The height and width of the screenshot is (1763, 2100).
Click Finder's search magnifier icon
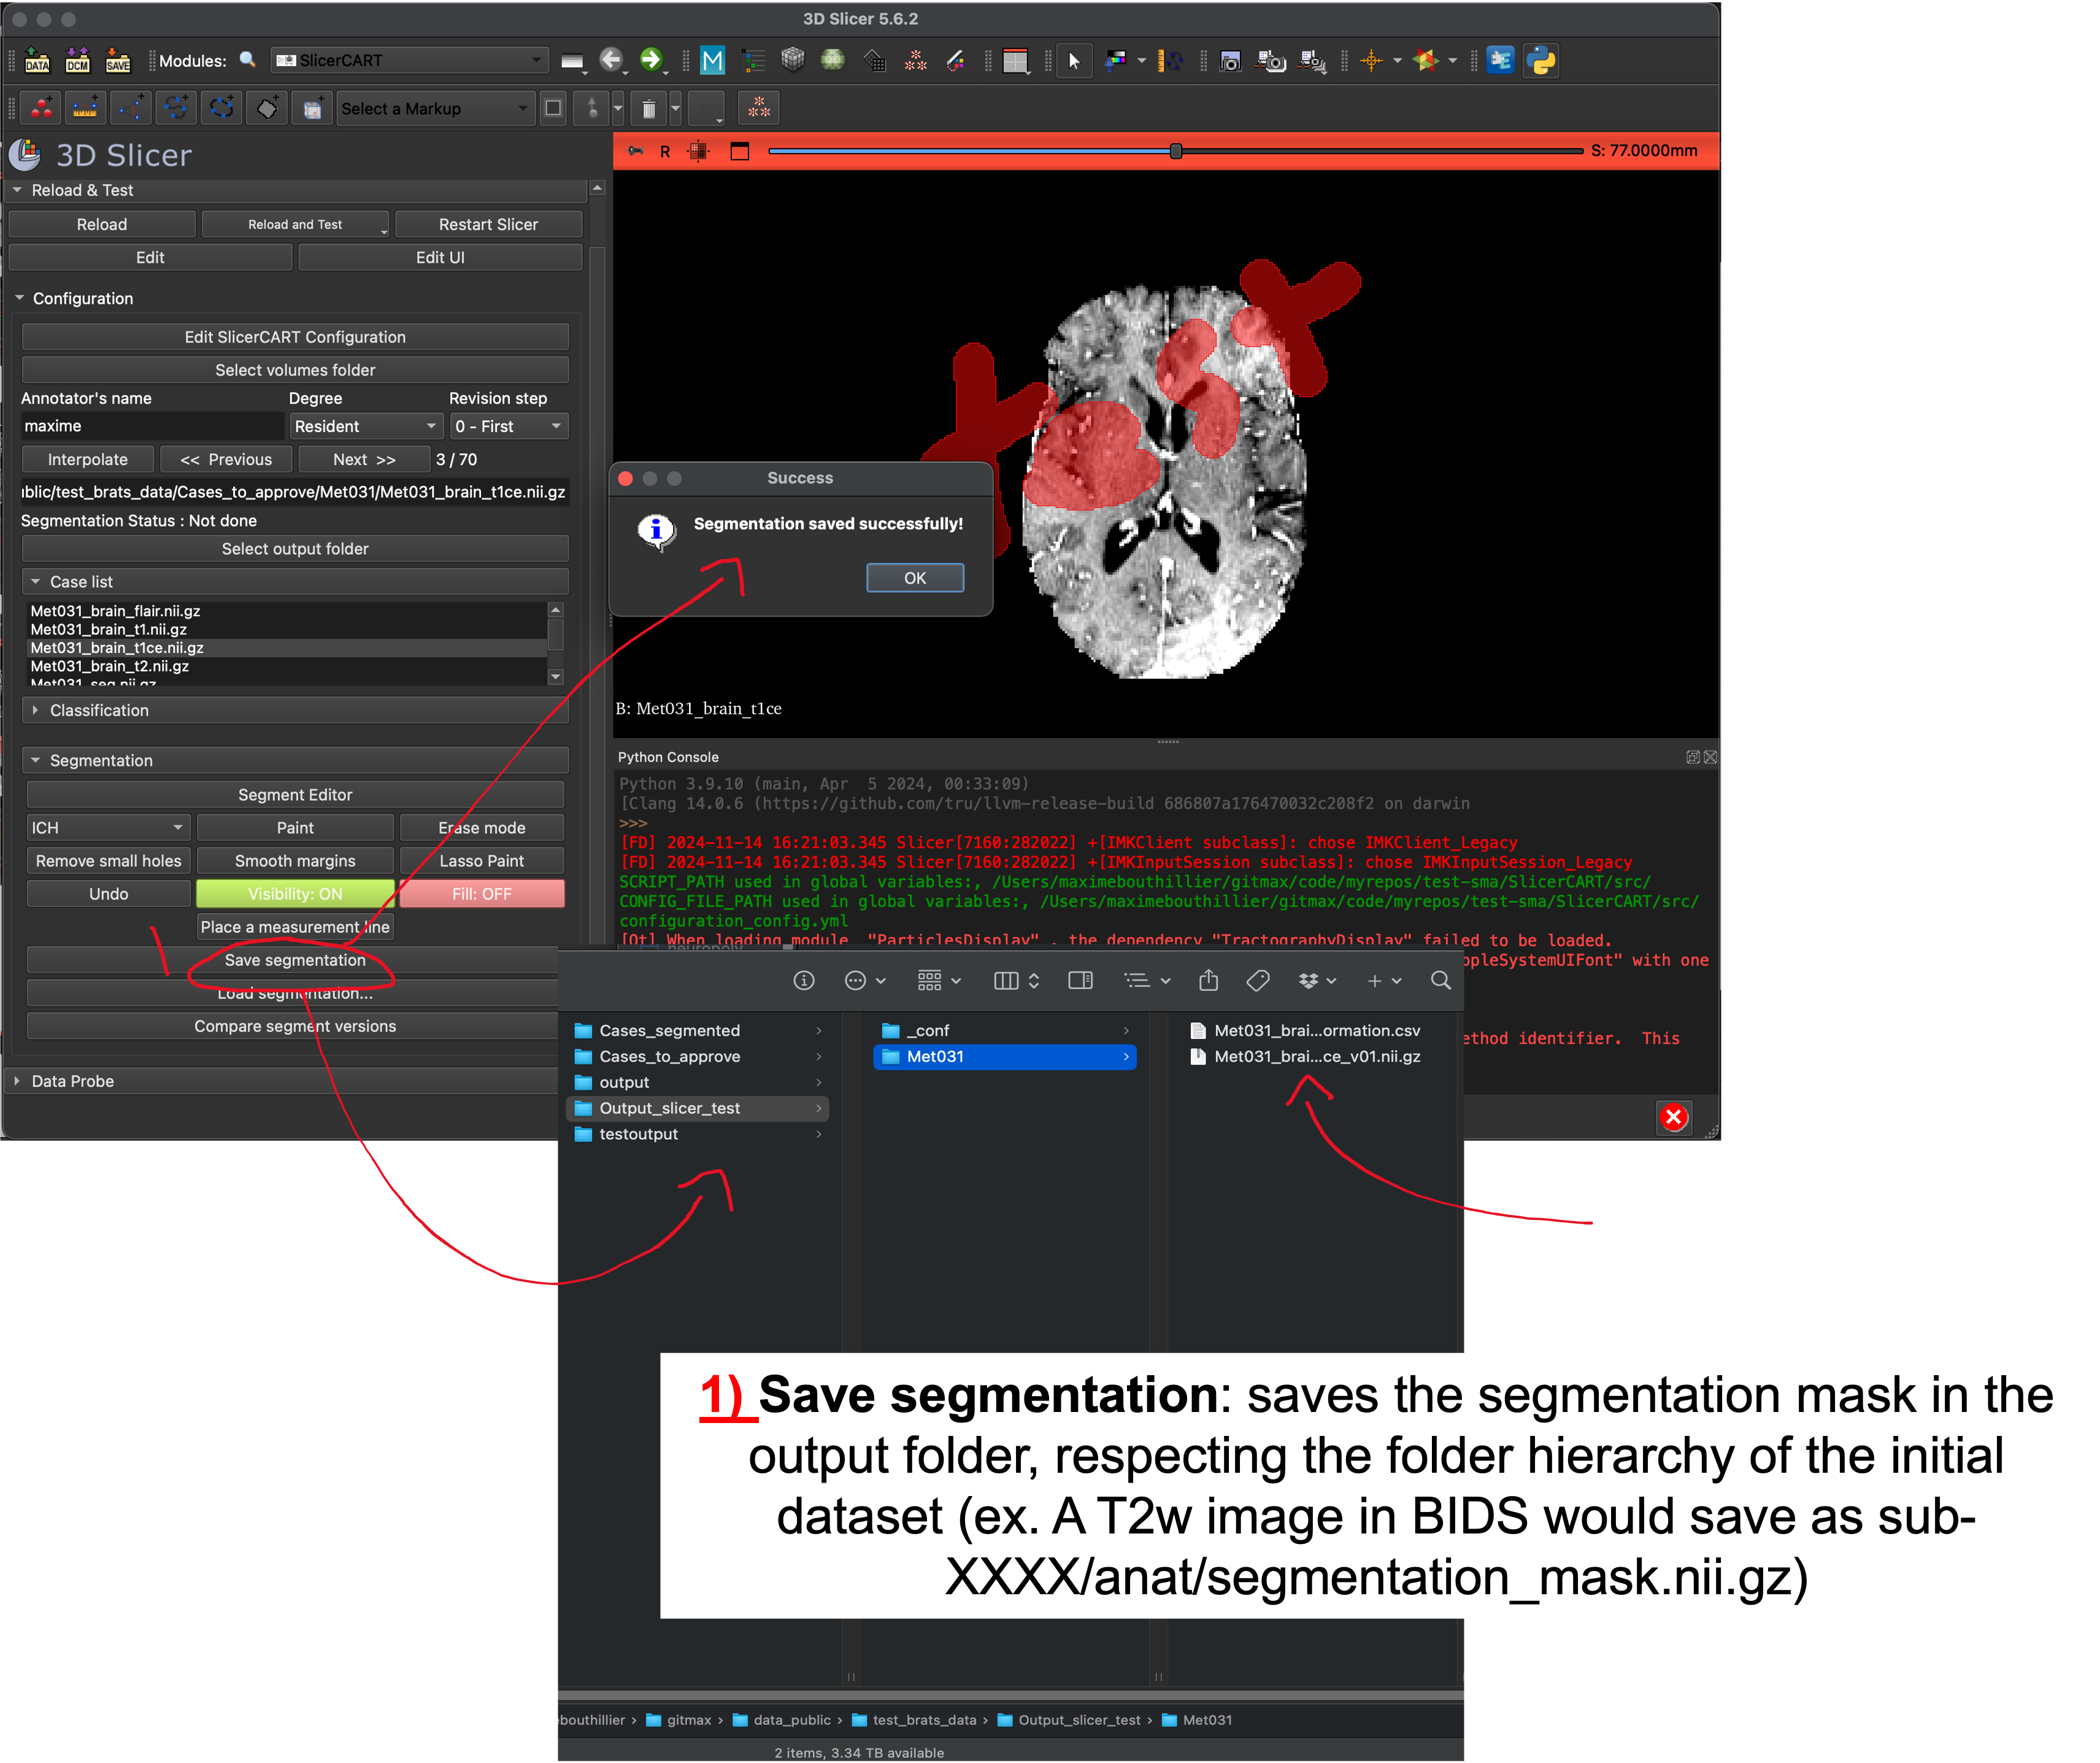click(x=1440, y=981)
